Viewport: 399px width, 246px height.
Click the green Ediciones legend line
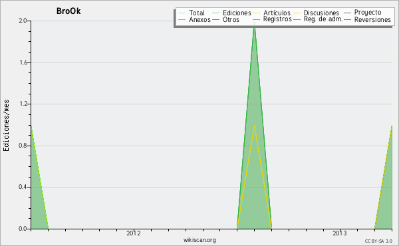(215, 13)
